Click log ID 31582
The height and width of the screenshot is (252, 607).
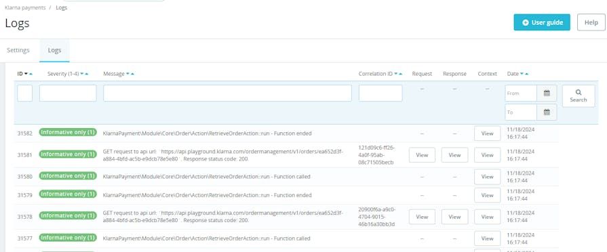click(25, 133)
